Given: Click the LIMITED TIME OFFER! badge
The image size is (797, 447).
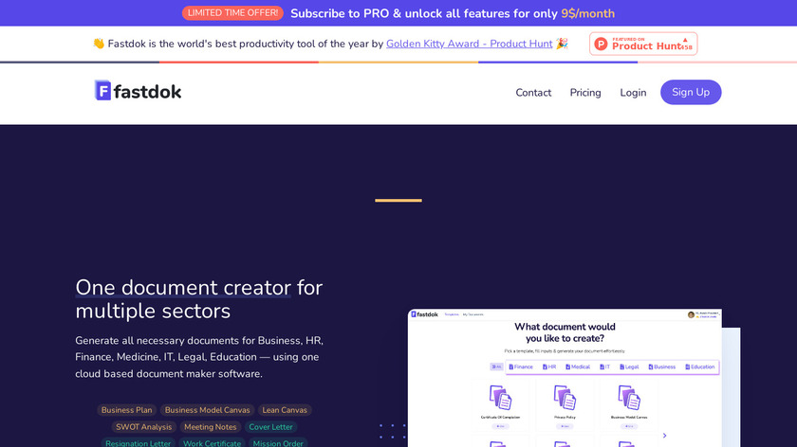Looking at the screenshot, I should click(x=232, y=12).
